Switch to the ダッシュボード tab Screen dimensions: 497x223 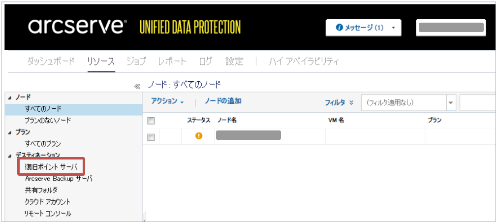(x=51, y=62)
